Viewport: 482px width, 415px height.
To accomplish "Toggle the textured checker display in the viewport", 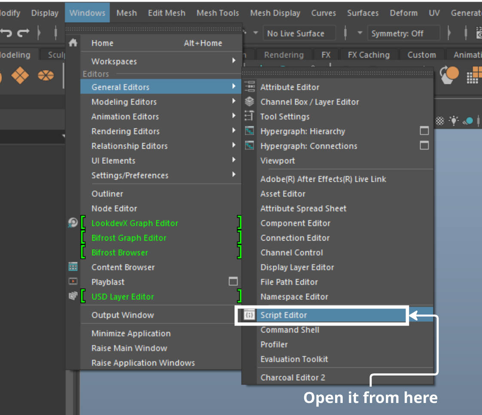I will 439,121.
